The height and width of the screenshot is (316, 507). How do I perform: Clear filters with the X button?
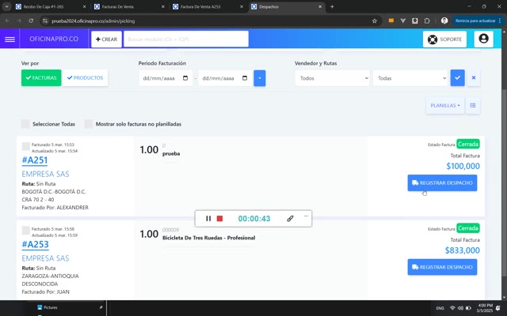pyautogui.click(x=474, y=78)
